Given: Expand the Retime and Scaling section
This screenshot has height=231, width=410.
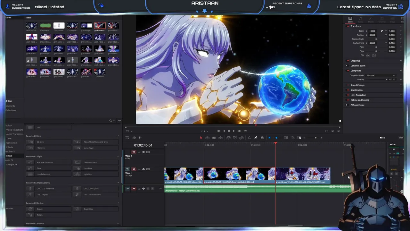Looking at the screenshot, I should tap(360, 100).
